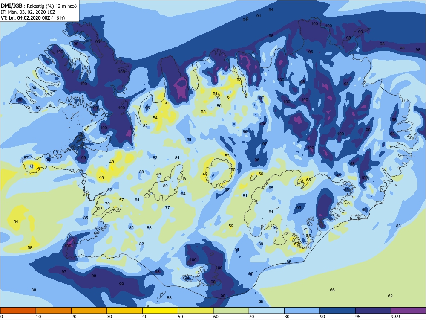Click the title 'DMI/IGB : Rakastig (%) í 2 m hæð'
This screenshot has height=320, width=426.
pos(39,6)
